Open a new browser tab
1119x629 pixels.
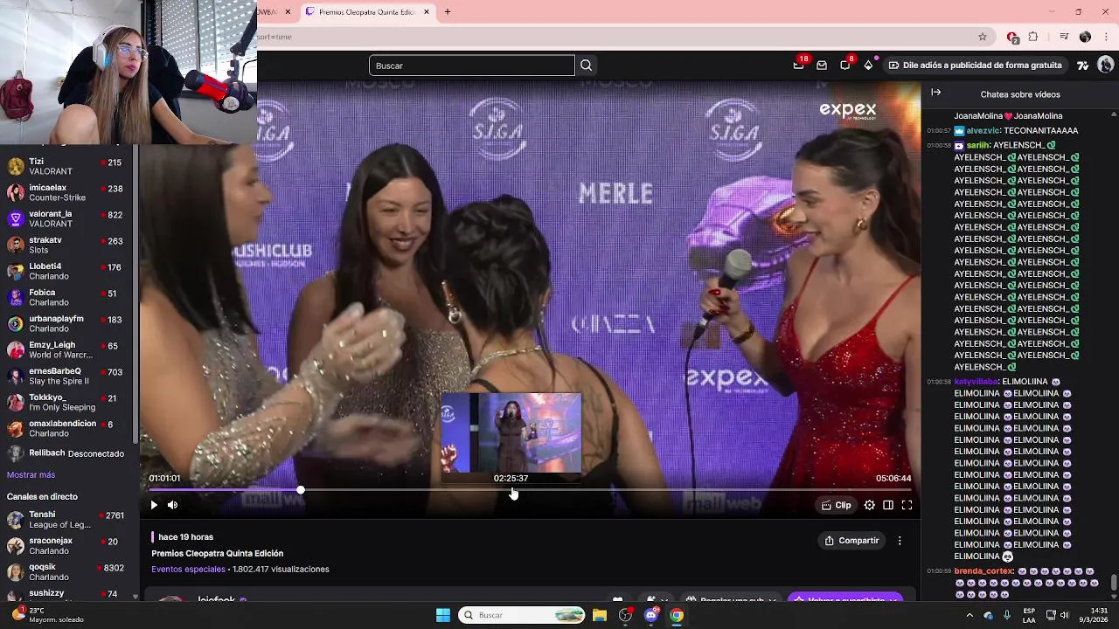pos(448,12)
